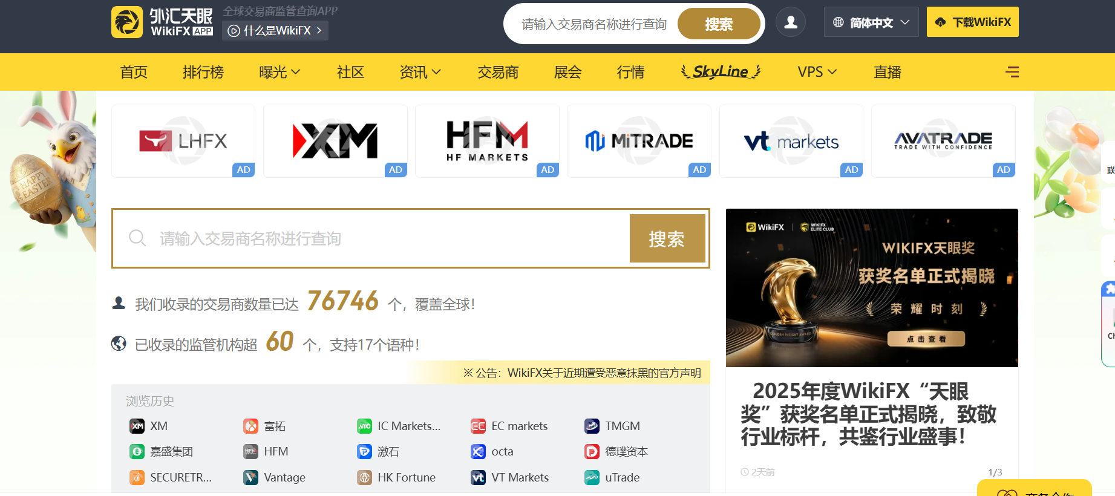Click the octa icon in history
Viewport: 1115px width, 496px height.
pyautogui.click(x=479, y=451)
